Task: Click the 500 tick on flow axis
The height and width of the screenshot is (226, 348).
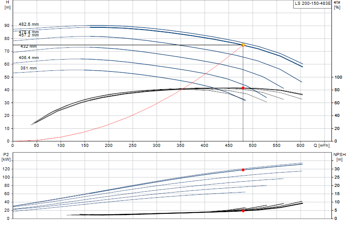Action: (253, 146)
